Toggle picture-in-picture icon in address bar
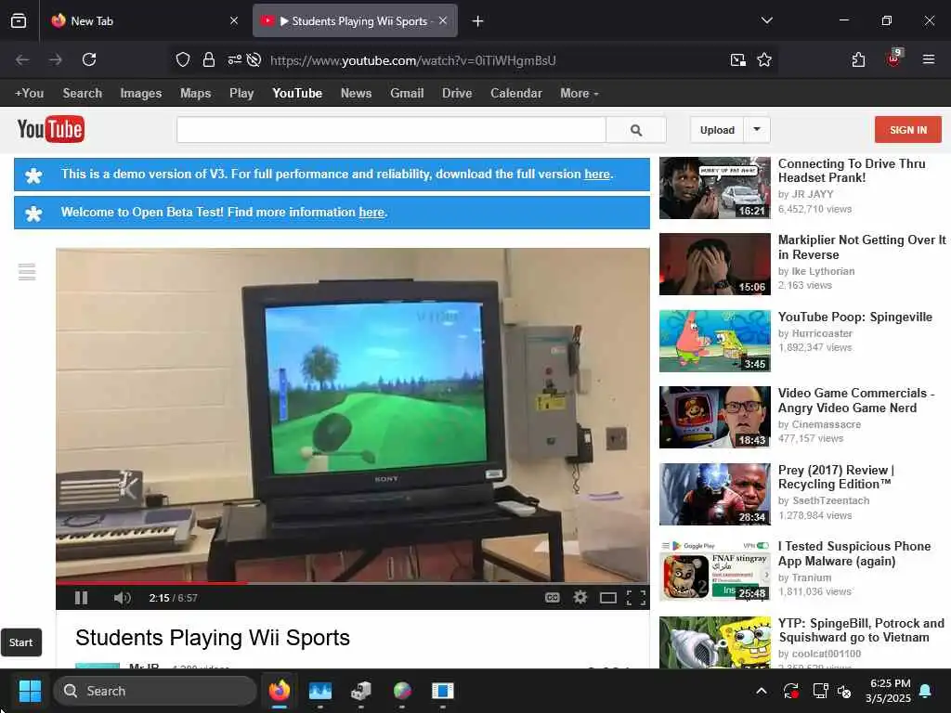The height and width of the screenshot is (713, 951). tap(737, 59)
